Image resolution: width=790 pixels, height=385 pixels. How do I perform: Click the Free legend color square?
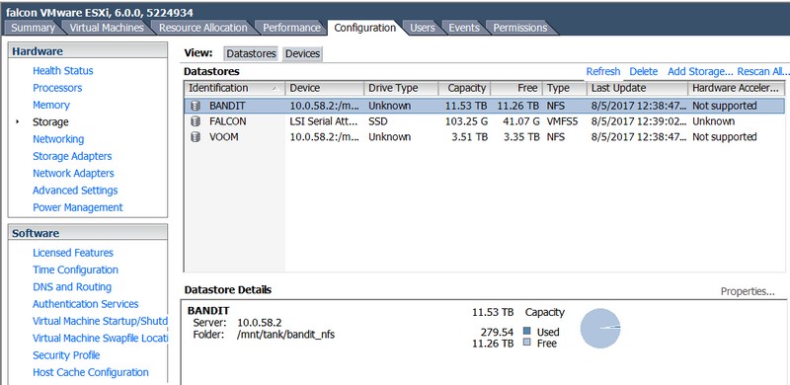(x=527, y=343)
